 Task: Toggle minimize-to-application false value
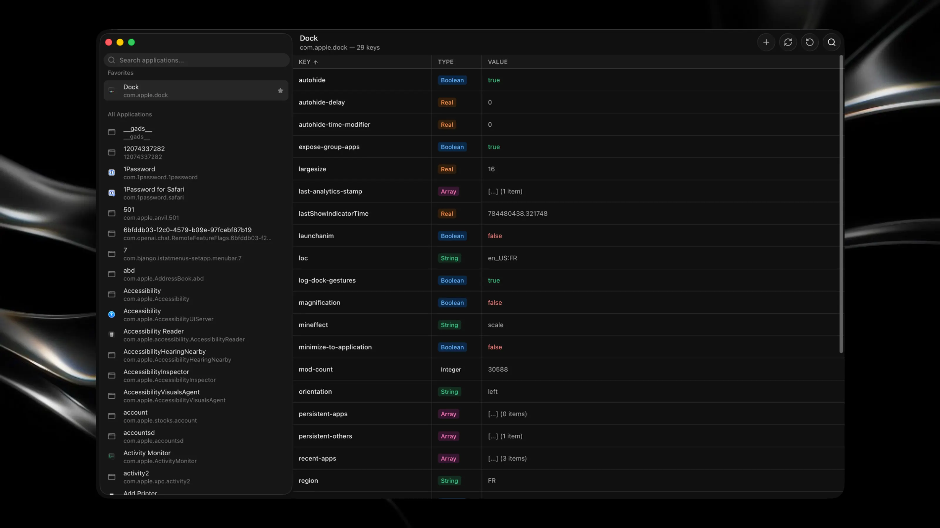(495, 347)
